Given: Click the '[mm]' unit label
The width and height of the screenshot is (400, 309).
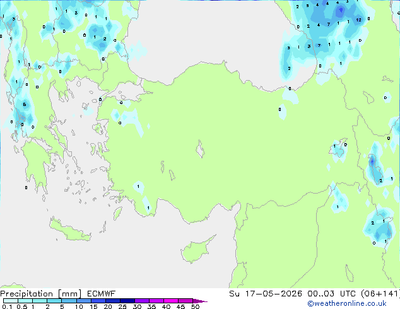Looking at the screenshot, I should pos(69,294).
